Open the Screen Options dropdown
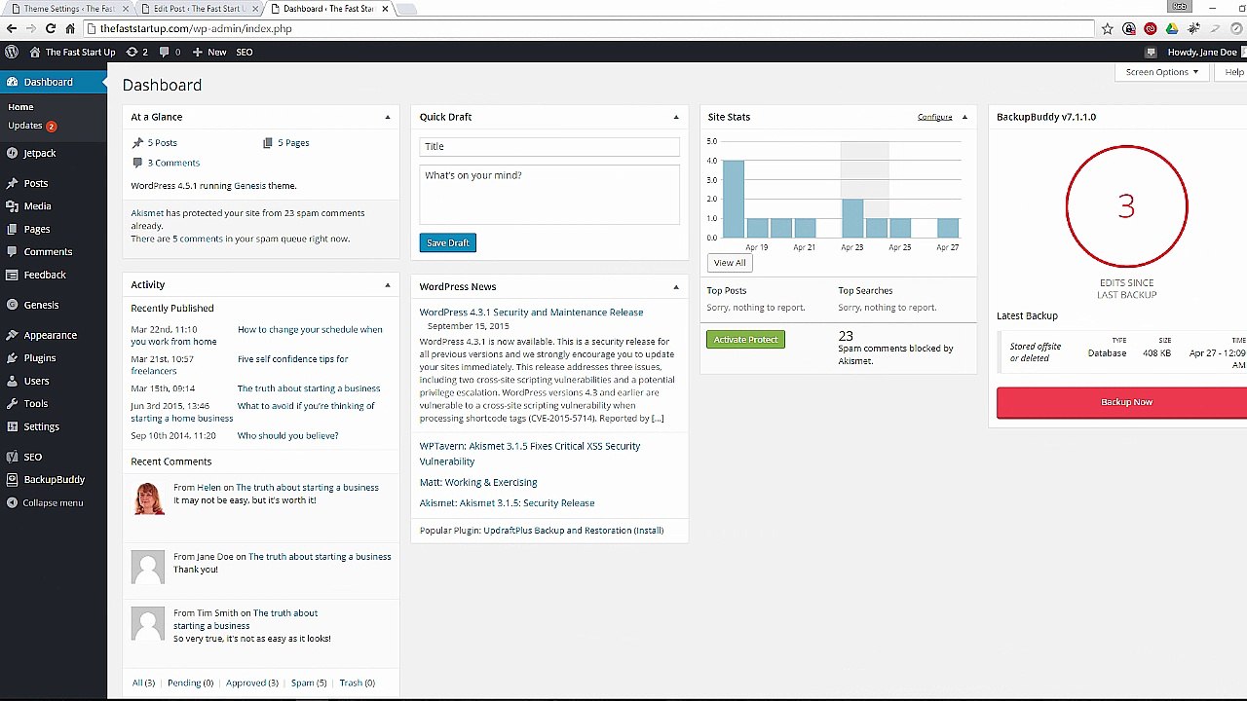Screen dimensions: 1247x701 point(1161,72)
